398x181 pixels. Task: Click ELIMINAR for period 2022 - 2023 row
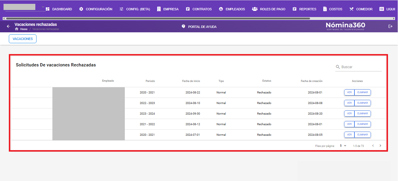[363, 103]
